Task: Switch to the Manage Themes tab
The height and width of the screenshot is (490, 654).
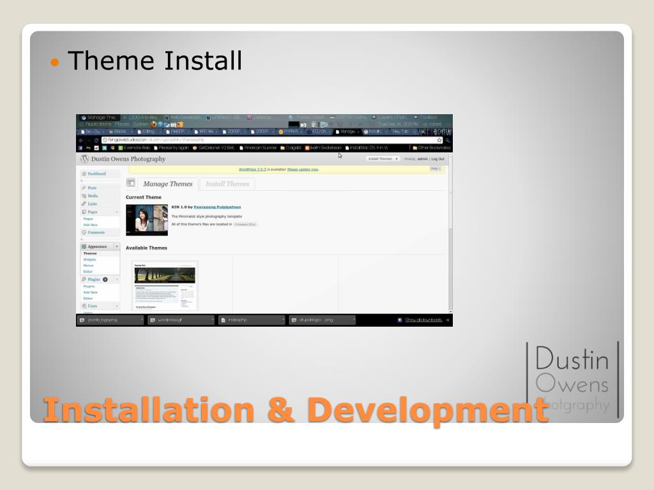Action: [168, 184]
